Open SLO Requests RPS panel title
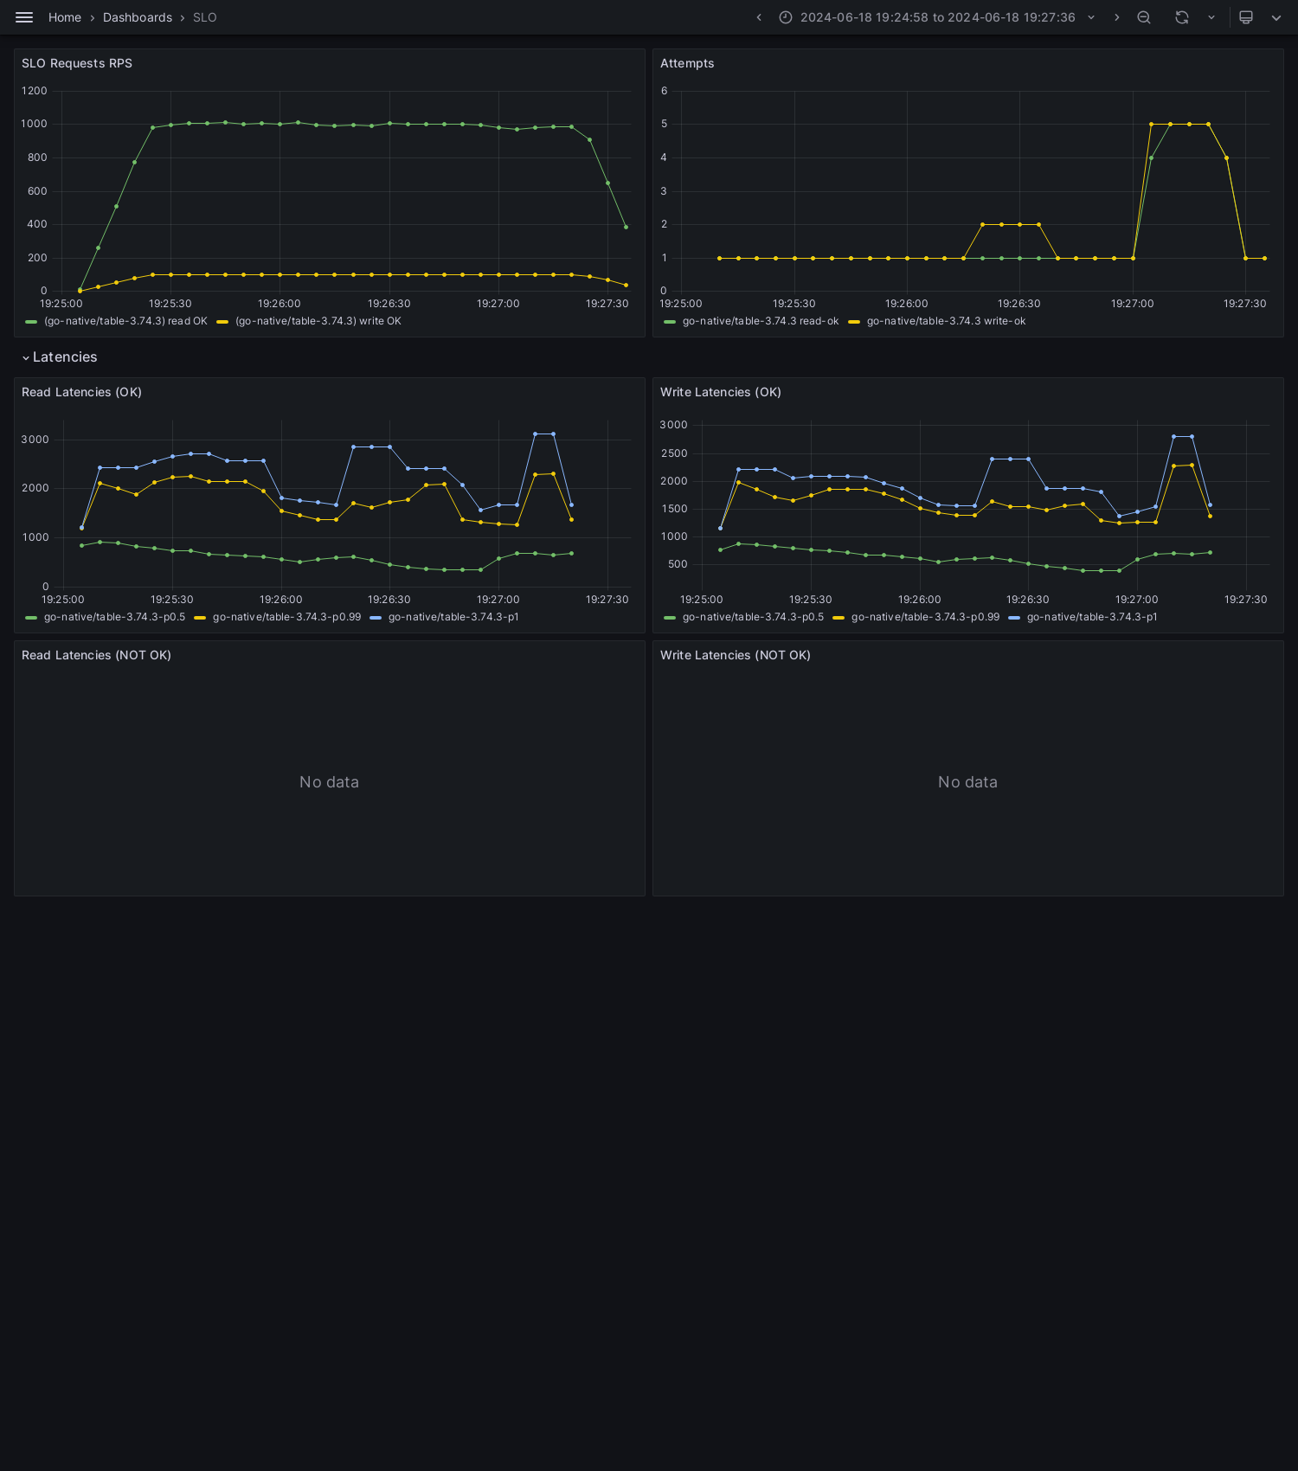 [77, 63]
